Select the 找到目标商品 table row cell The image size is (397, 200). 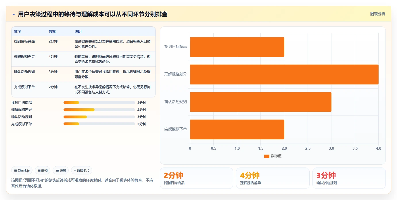pyautogui.click(x=24, y=41)
